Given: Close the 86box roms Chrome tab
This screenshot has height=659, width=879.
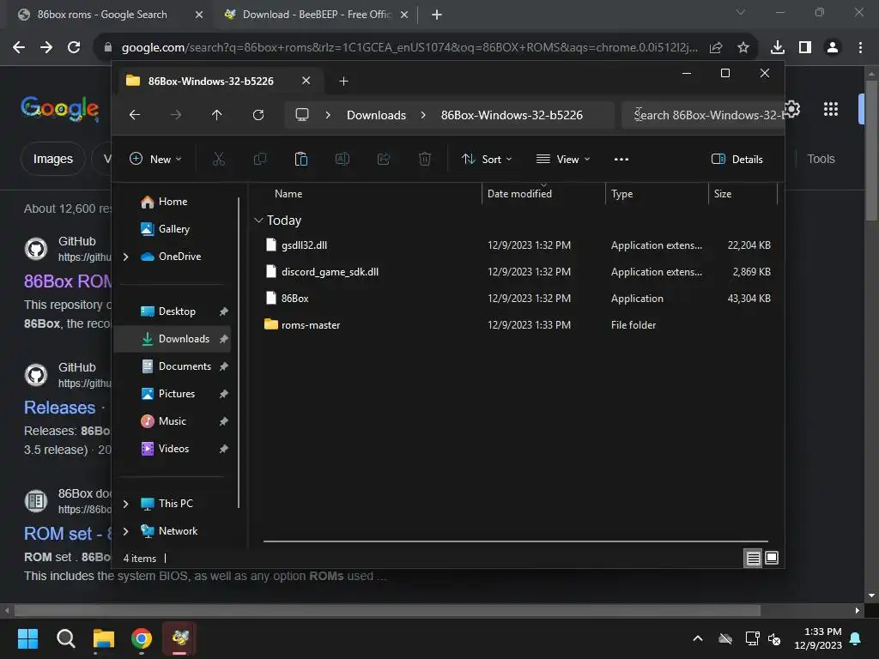Looking at the screenshot, I should point(199,15).
